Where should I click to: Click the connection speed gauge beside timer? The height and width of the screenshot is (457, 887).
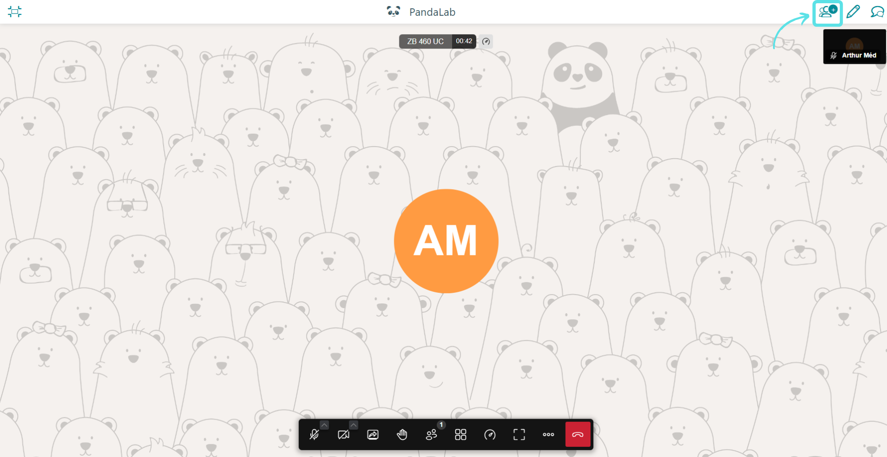pos(486,42)
